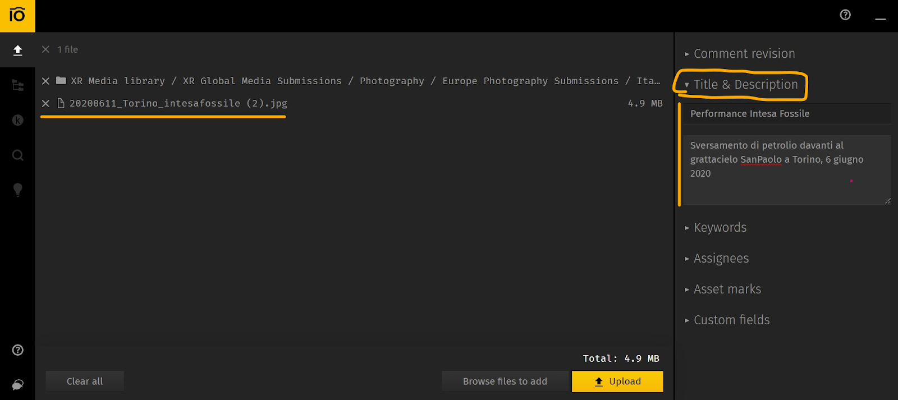Open search from the left sidebar
Image resolution: width=898 pixels, height=400 pixels.
coord(17,155)
